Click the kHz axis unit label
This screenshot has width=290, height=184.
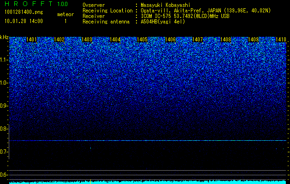4,37
